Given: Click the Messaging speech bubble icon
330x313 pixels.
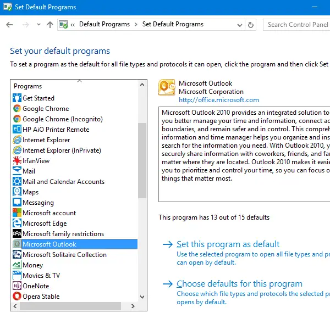Looking at the screenshot, I should click(x=17, y=202).
